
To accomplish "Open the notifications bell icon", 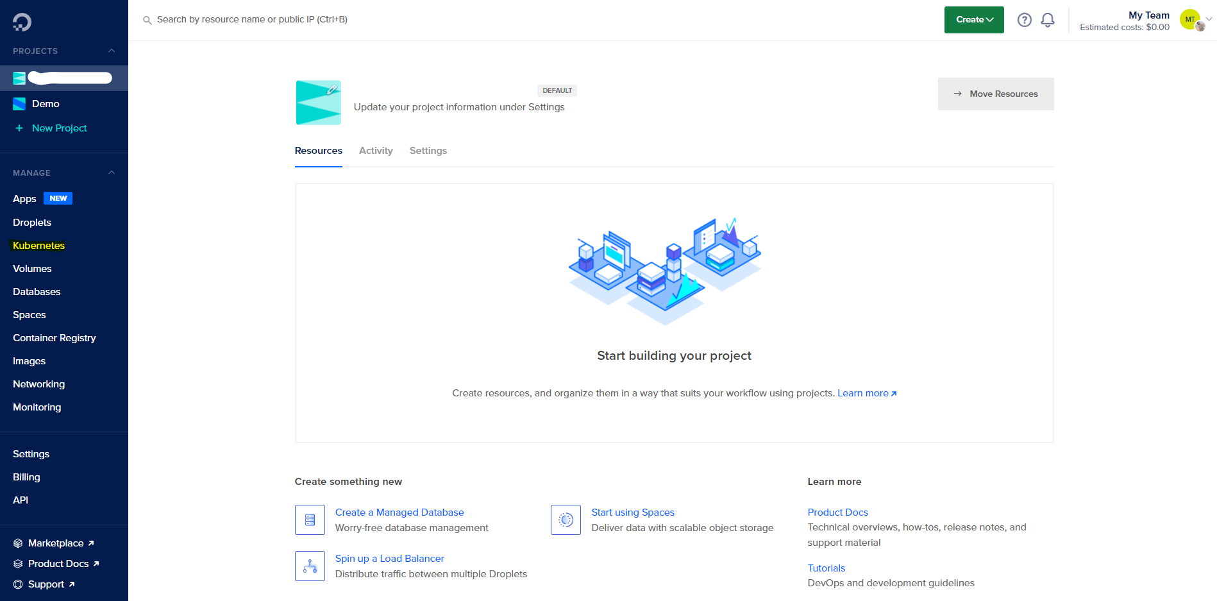I will tap(1048, 20).
